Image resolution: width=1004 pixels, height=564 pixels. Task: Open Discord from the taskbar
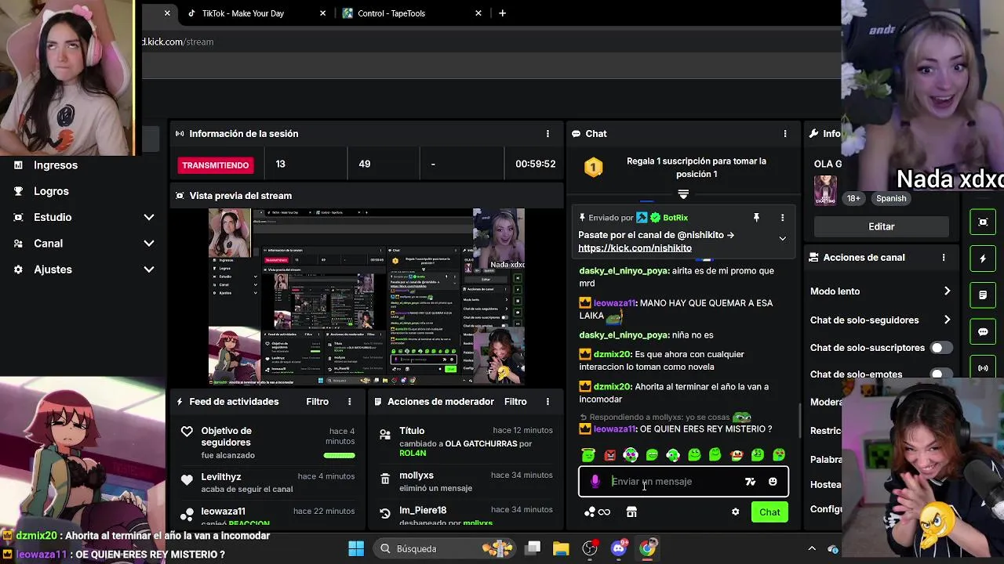pyautogui.click(x=619, y=548)
